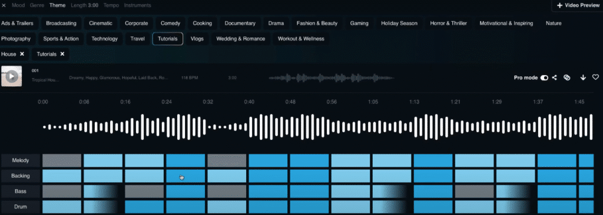The width and height of the screenshot is (603, 215).
Task: Open the Mood filter
Action: click(x=18, y=5)
